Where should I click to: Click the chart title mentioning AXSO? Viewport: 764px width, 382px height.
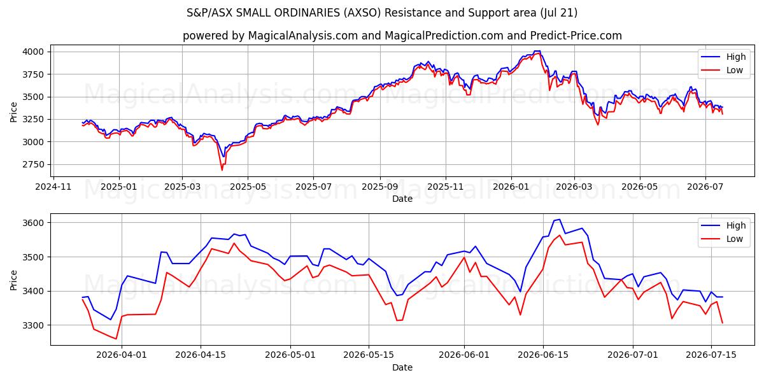coord(382,13)
